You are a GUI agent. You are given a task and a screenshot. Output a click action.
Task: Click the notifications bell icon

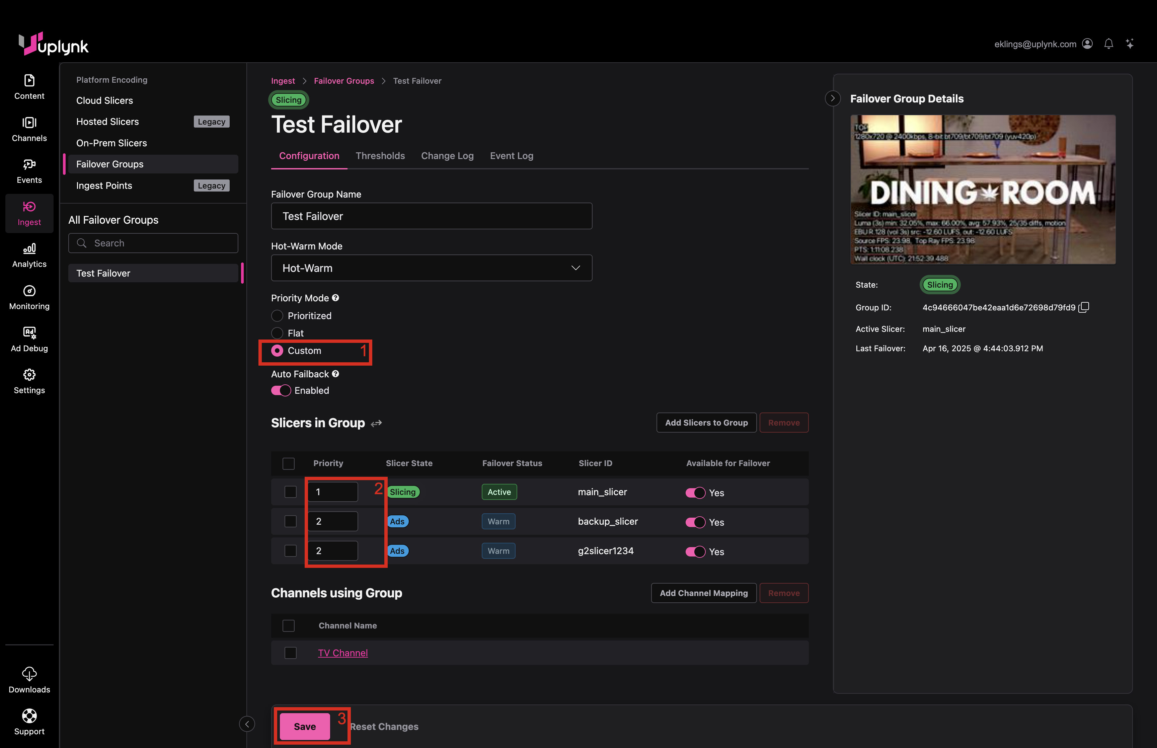[x=1108, y=44]
